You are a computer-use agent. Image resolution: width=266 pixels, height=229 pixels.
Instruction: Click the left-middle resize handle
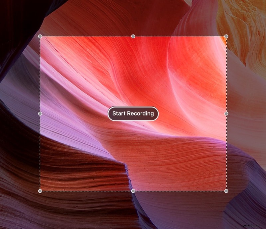[x=40, y=113]
